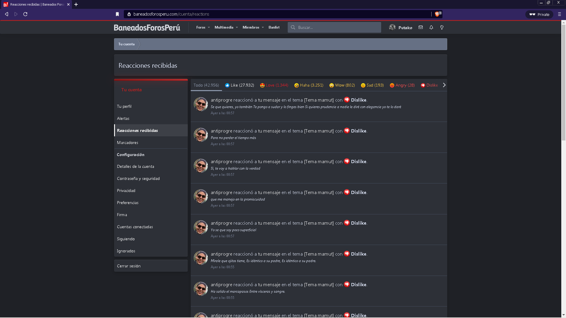Show more reaction tabs with right chevron
The image size is (566, 318).
444,85
